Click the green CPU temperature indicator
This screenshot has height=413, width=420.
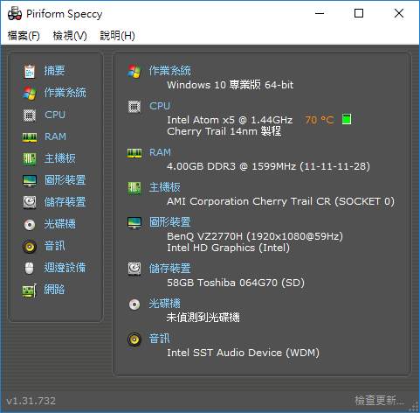(x=347, y=119)
